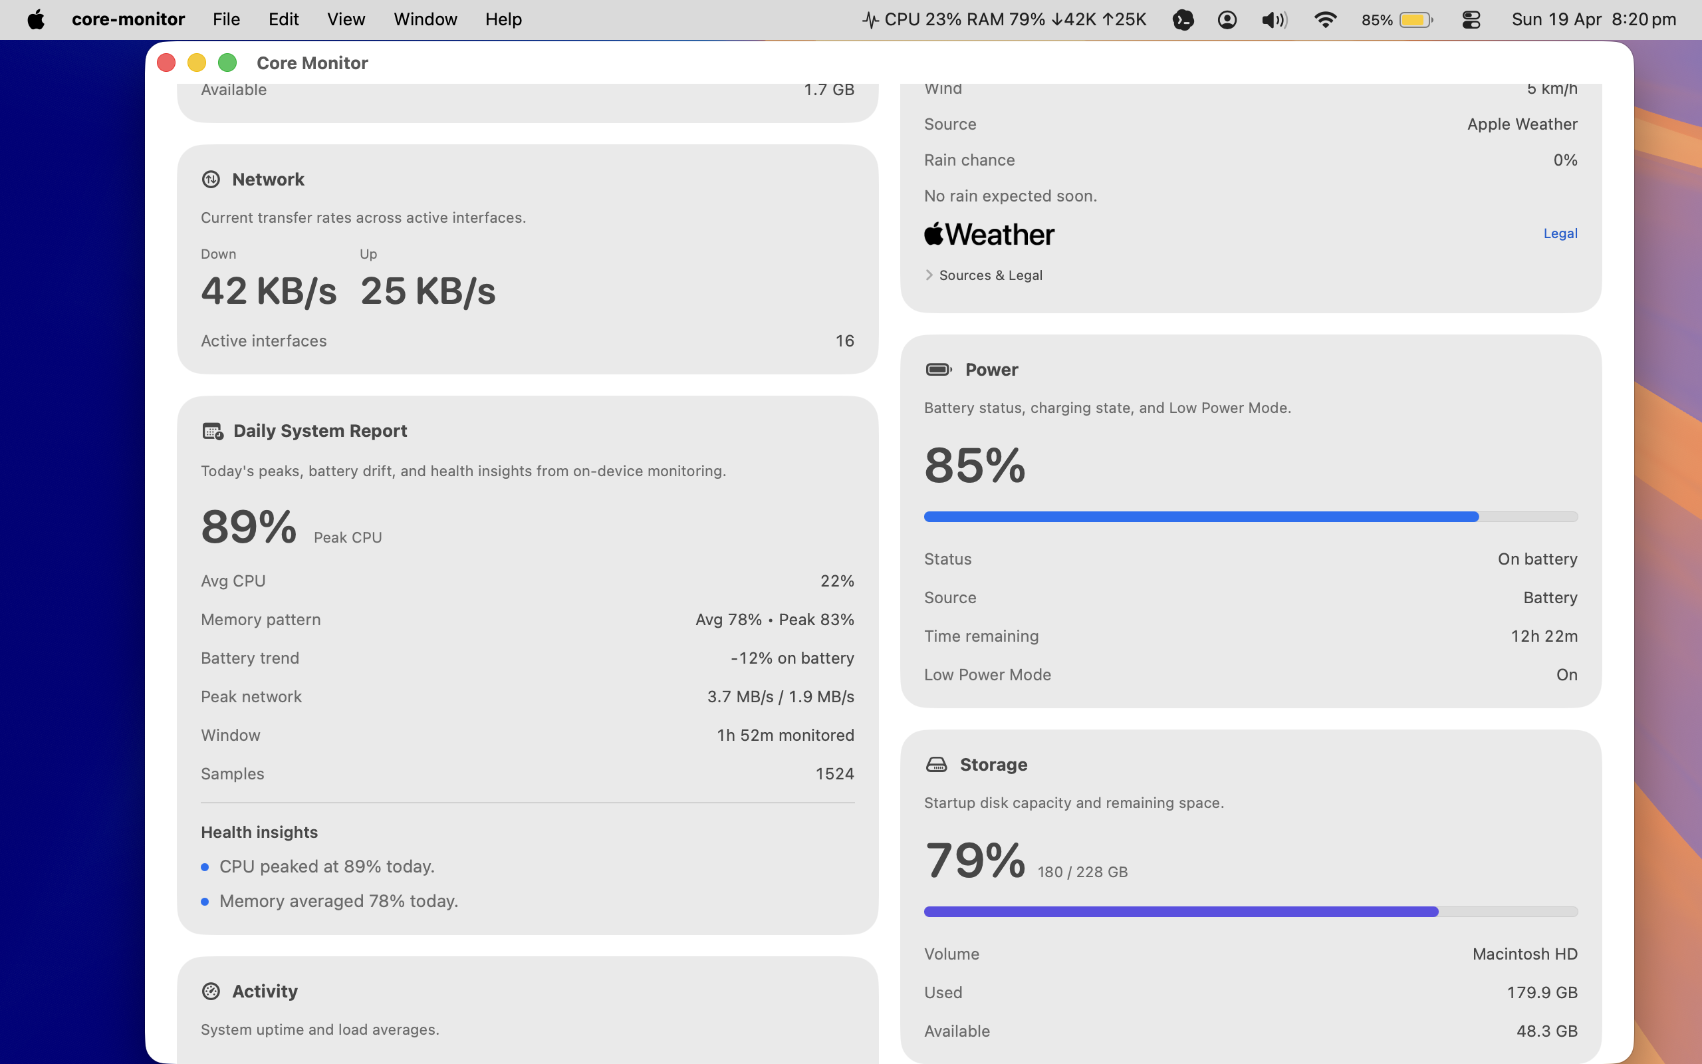Open the File menu
The height and width of the screenshot is (1064, 1702).
[x=227, y=20]
